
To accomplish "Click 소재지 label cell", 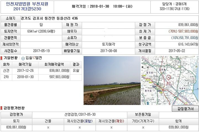I will [11, 19].
